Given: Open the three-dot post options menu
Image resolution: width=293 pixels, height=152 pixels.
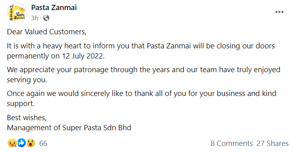Looking at the screenshot, I should 279,12.
